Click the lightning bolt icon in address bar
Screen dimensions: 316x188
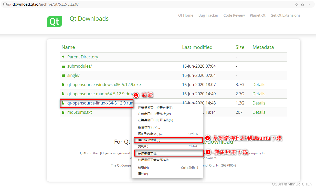[296, 4]
